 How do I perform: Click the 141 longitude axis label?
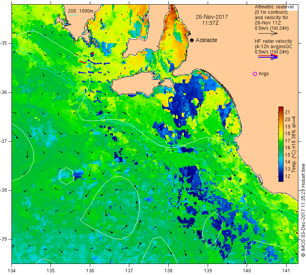point(286,270)
